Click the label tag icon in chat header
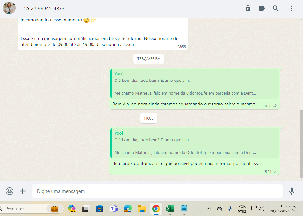This screenshot has width=303, height=216. pyautogui.click(x=262, y=8)
